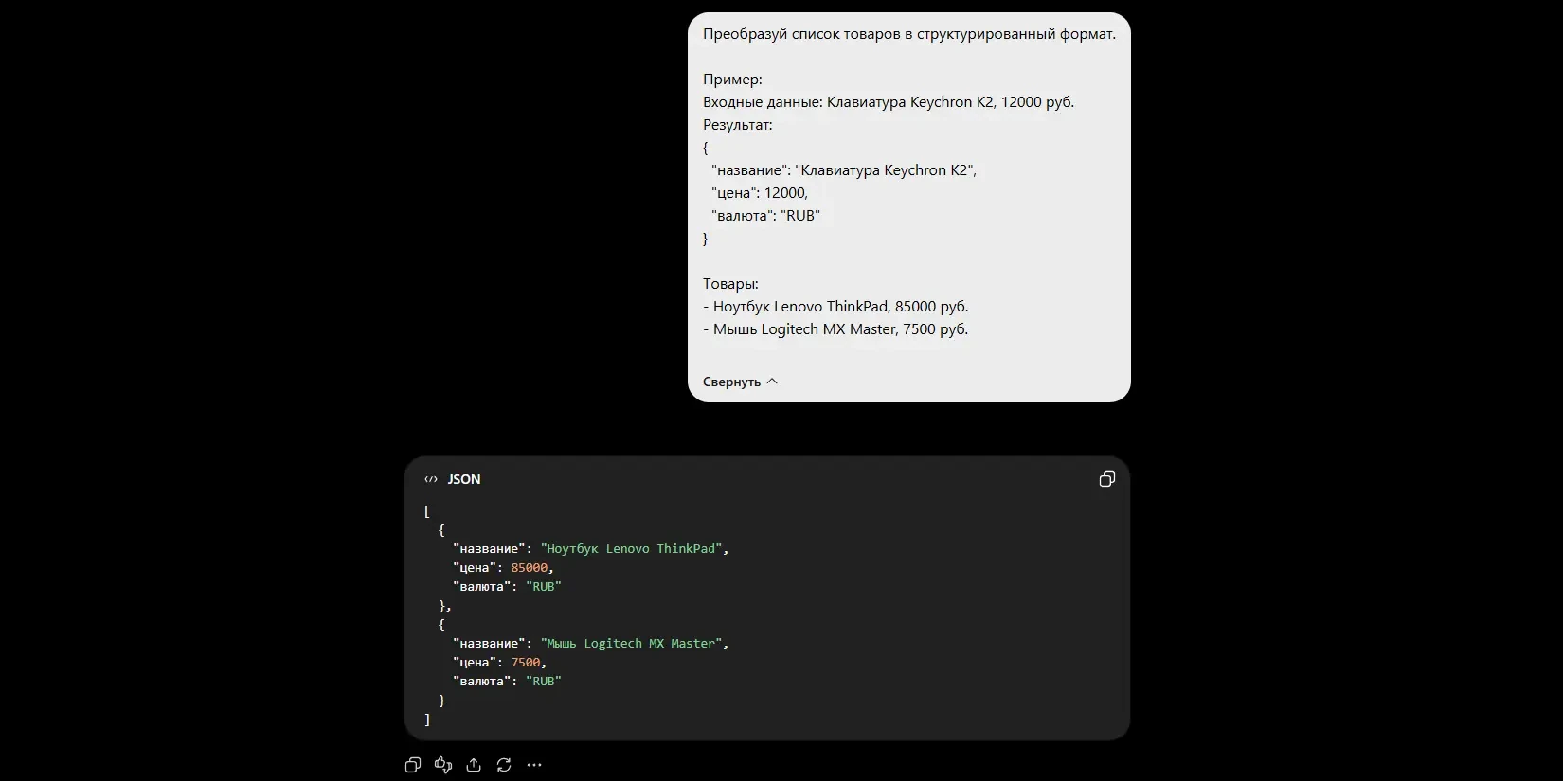Regenerate the assistant response
The width and height of the screenshot is (1563, 781).
tap(504, 765)
